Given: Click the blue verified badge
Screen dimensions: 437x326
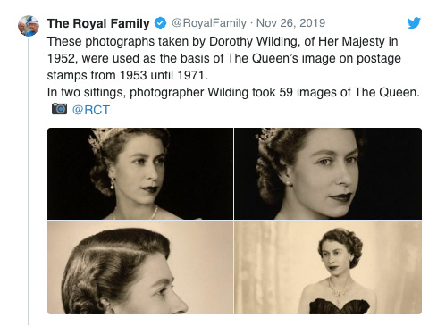Looking at the screenshot, I should [160, 23].
